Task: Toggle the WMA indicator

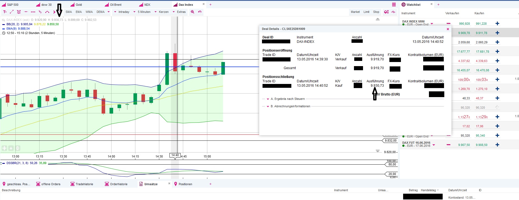Action: 89,12
